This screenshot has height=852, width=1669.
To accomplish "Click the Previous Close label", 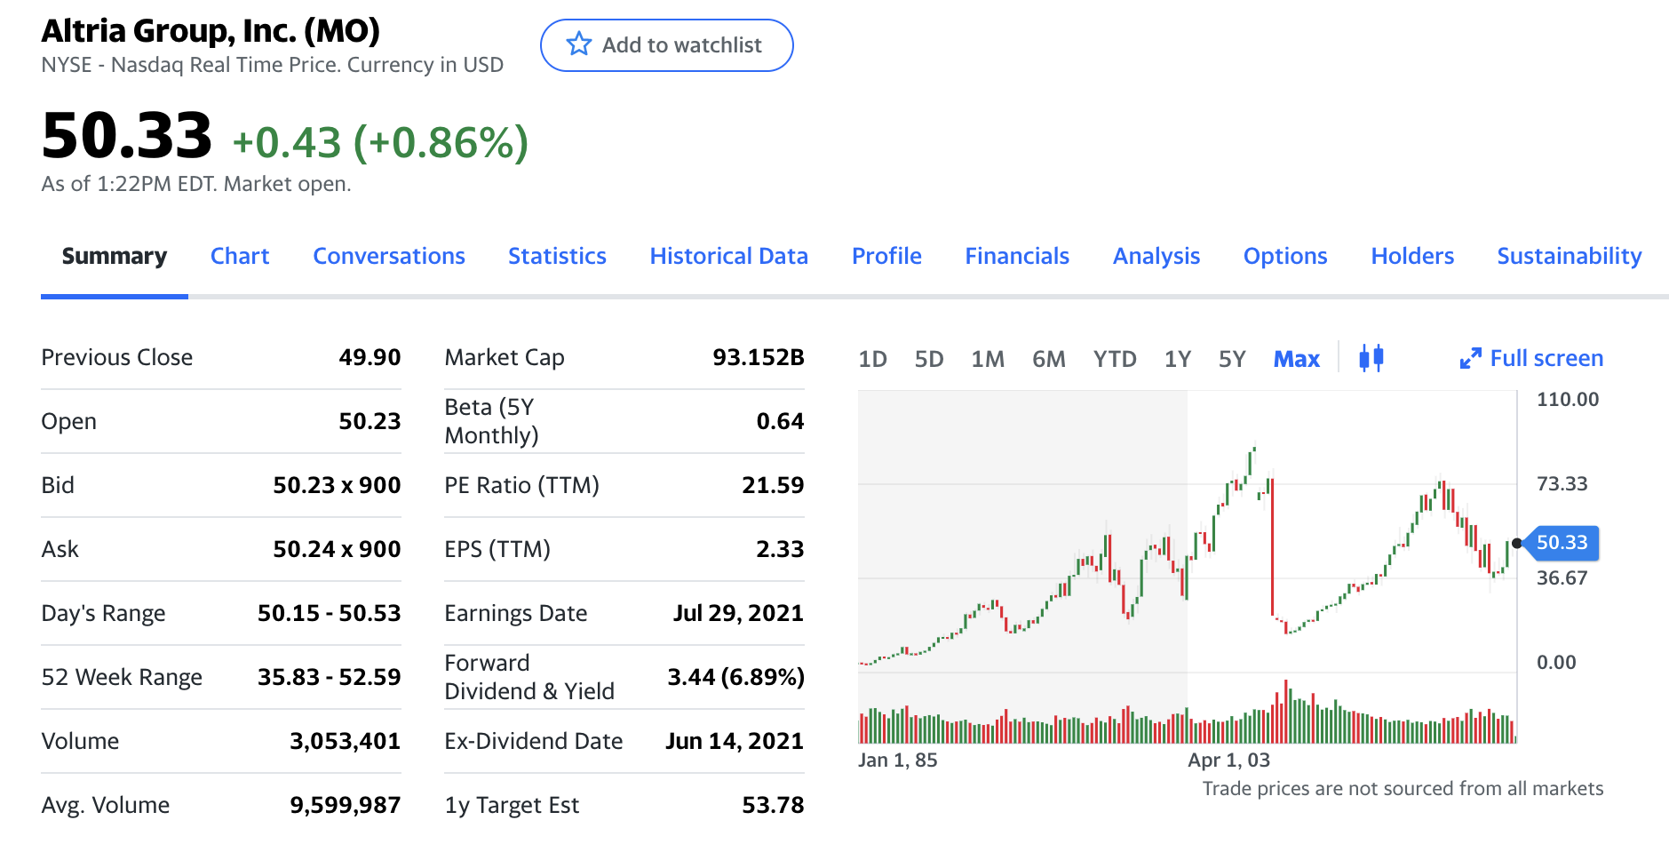I will coord(116,357).
